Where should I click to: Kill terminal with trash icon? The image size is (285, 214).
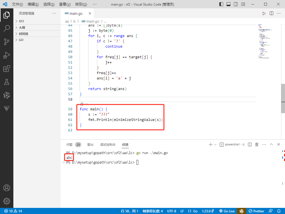(257, 145)
